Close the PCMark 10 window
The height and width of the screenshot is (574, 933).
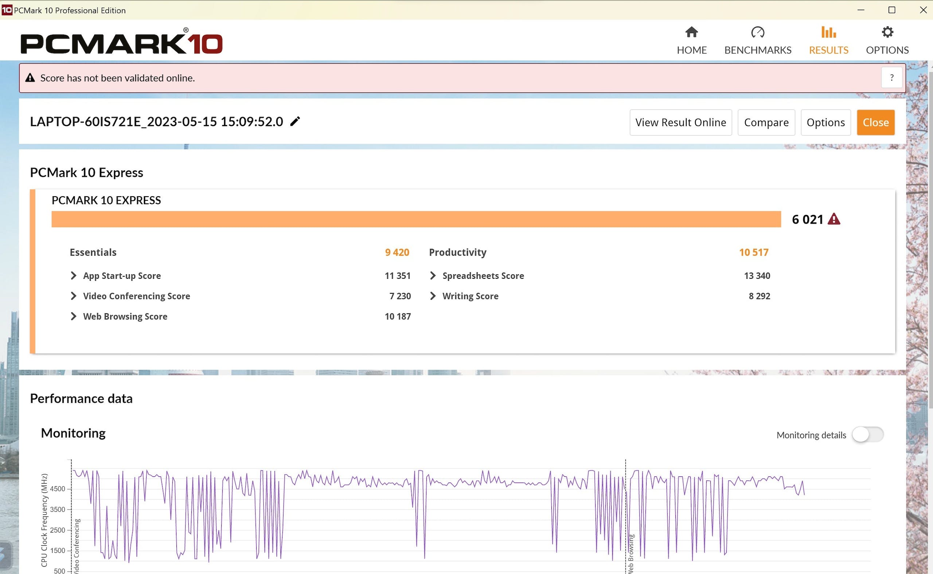(923, 10)
